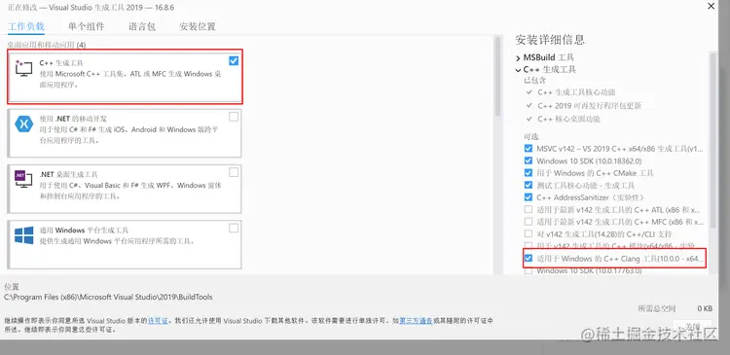Switch to the 单个组件 tab
Viewport: 730px width, 355px height.
coord(86,26)
